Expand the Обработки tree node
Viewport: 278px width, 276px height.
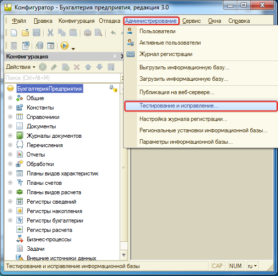pos(10,164)
